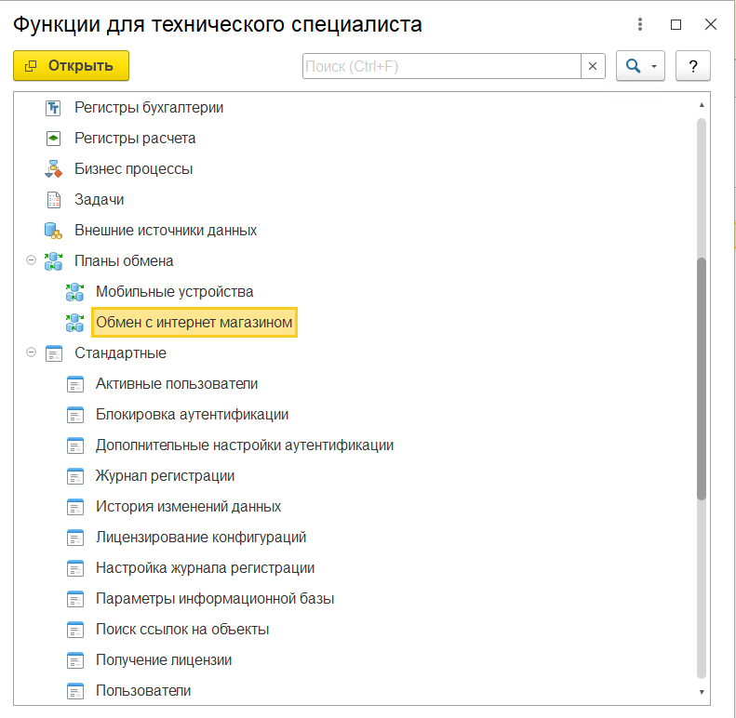Click the external data sources icon

[x=53, y=231]
